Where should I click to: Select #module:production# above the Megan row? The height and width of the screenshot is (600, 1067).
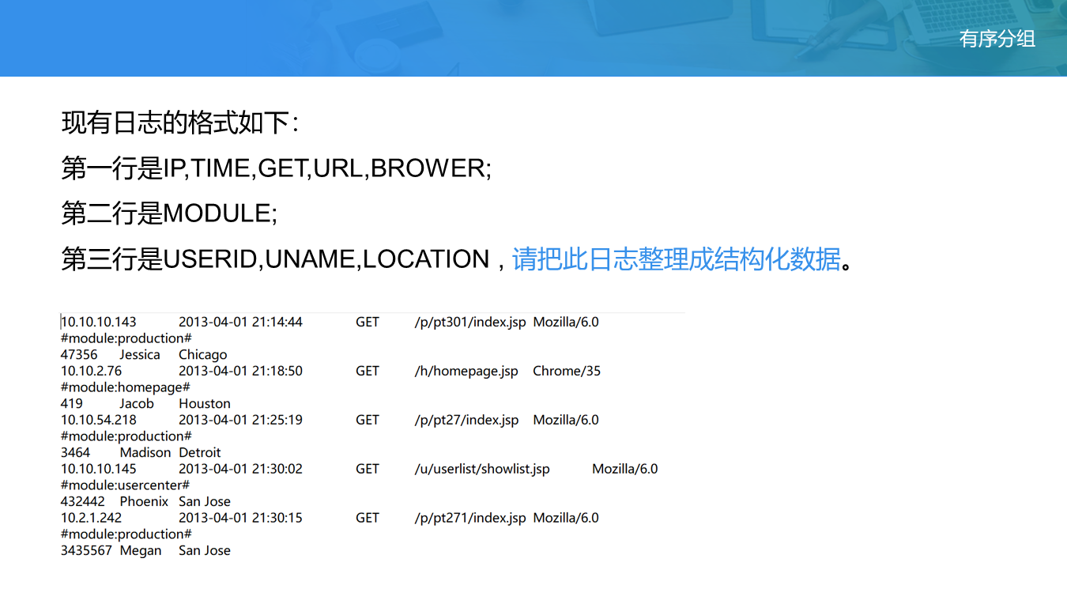point(126,534)
